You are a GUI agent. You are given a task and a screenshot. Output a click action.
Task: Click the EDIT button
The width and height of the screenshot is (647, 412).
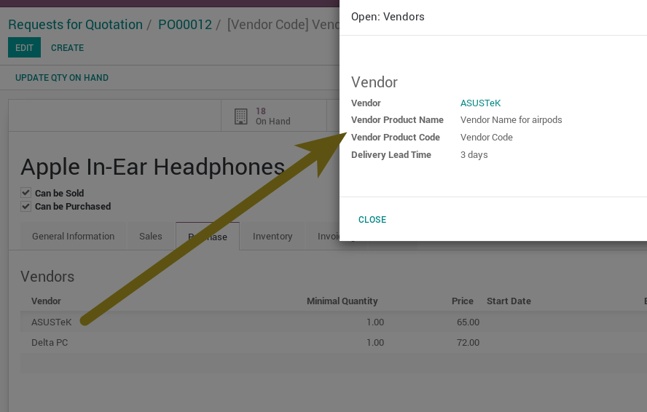pyautogui.click(x=24, y=47)
